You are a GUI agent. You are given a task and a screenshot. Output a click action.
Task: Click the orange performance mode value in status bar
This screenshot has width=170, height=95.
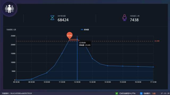154,93
